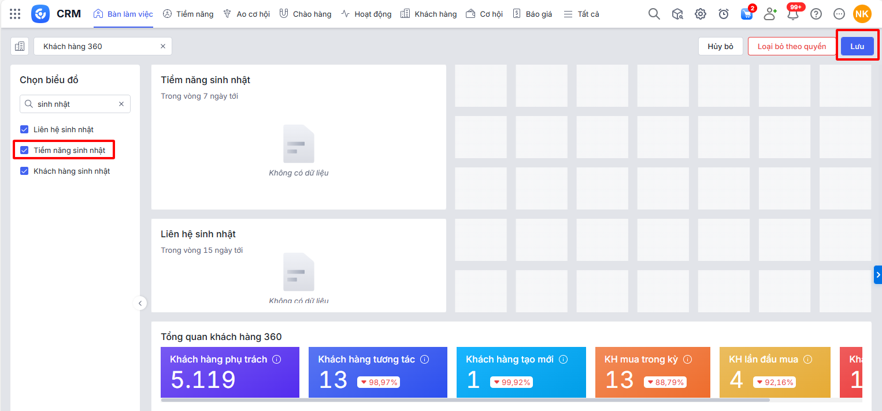Uncheck the Khách hàng sinh nhật checkbox
Image resolution: width=882 pixels, height=411 pixels.
(x=24, y=171)
